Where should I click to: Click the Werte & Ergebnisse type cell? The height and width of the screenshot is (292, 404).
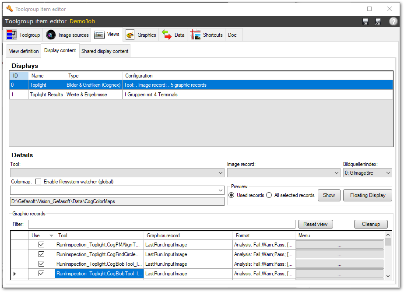(x=94, y=94)
